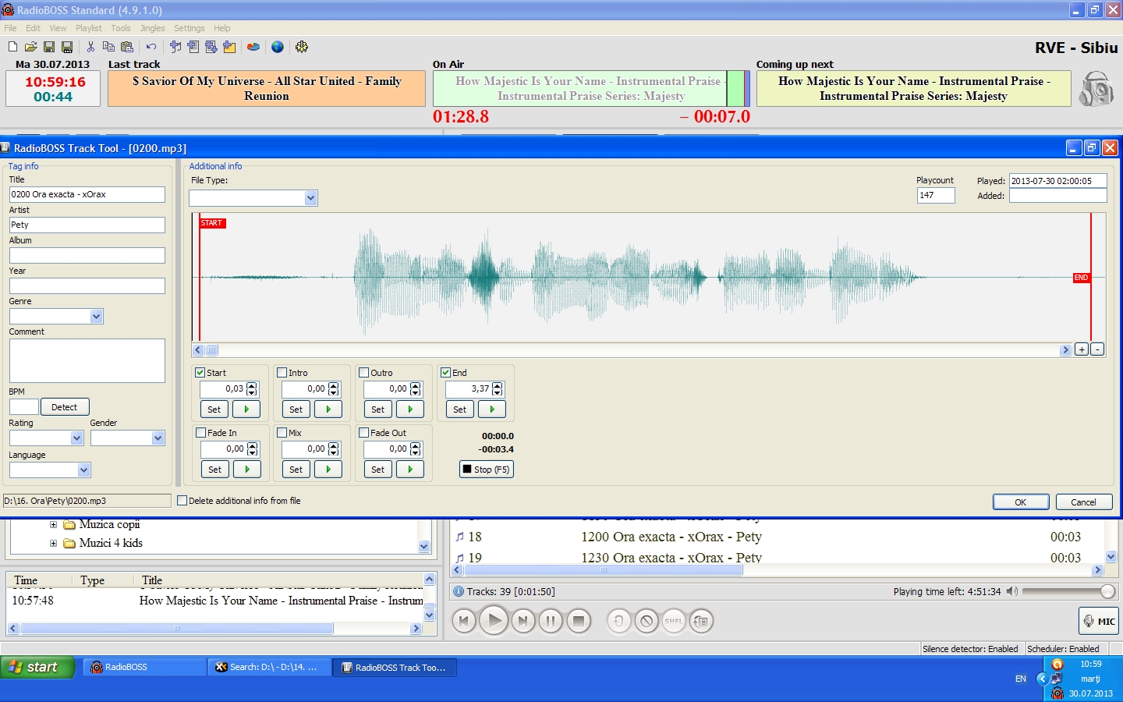
Task: Click the Previous track playback button
Action: (464, 621)
